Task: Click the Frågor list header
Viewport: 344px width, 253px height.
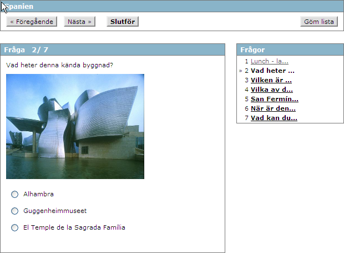Action: 290,49
